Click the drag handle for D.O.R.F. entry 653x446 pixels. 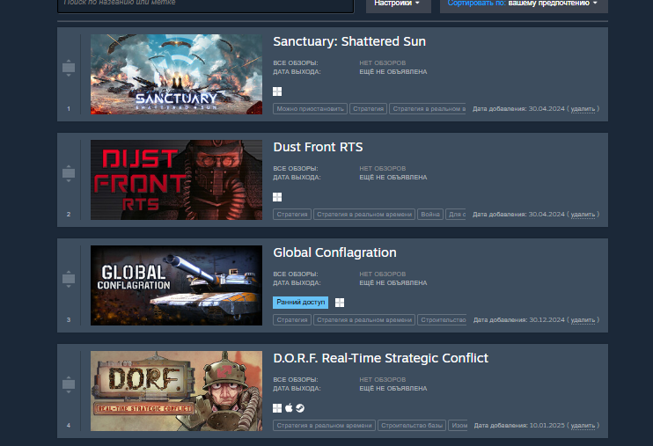[x=69, y=384]
